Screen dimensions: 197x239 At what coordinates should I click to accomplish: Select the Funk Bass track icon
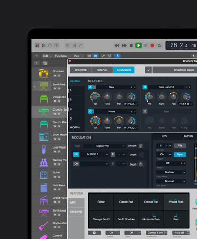(x=43, y=188)
